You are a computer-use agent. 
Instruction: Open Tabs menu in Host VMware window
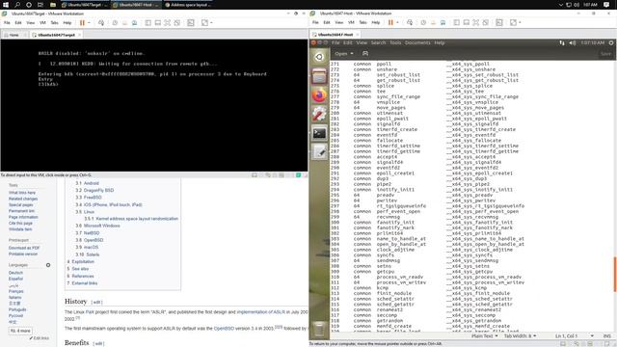pyautogui.click(x=362, y=23)
